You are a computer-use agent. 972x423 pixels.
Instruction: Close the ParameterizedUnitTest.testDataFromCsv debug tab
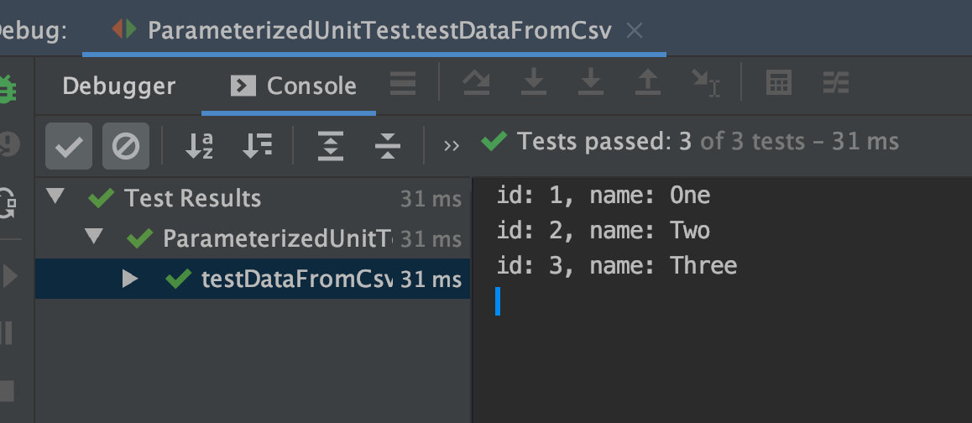click(635, 30)
